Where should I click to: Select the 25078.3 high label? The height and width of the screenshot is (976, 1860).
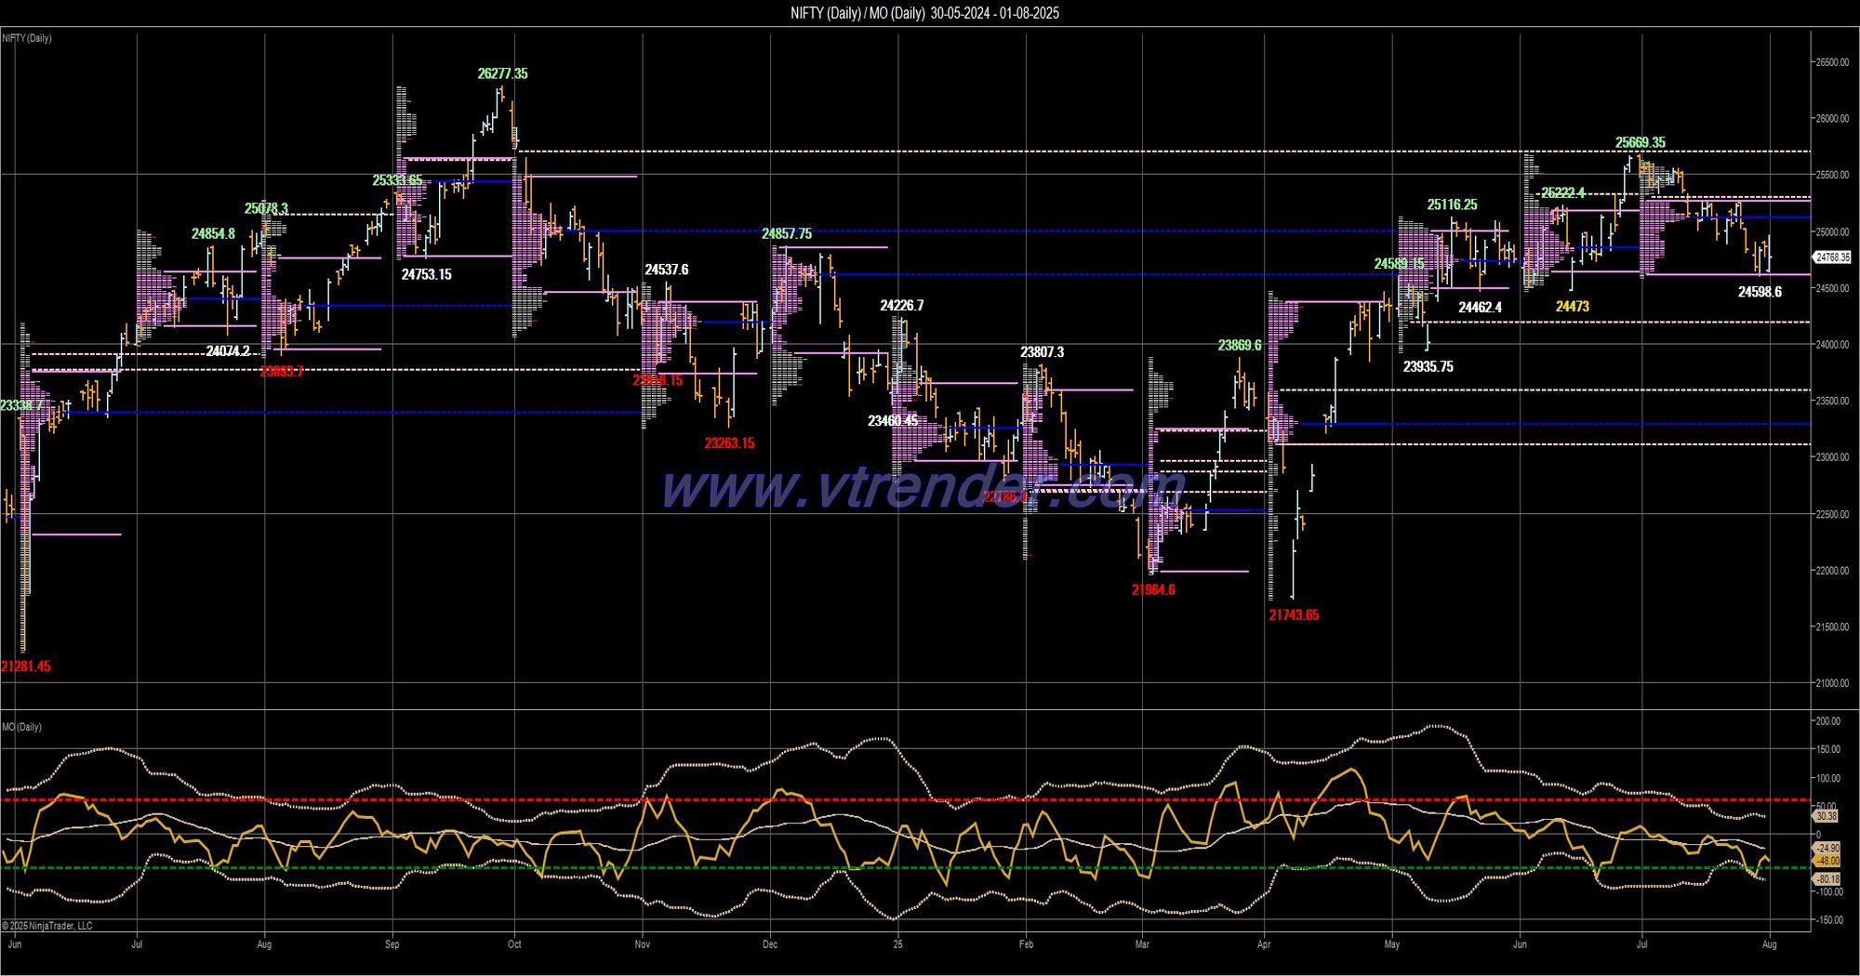pos(266,209)
